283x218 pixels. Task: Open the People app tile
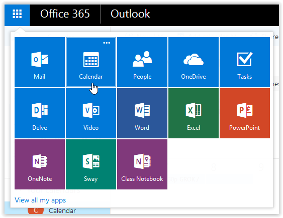pyautogui.click(x=142, y=62)
